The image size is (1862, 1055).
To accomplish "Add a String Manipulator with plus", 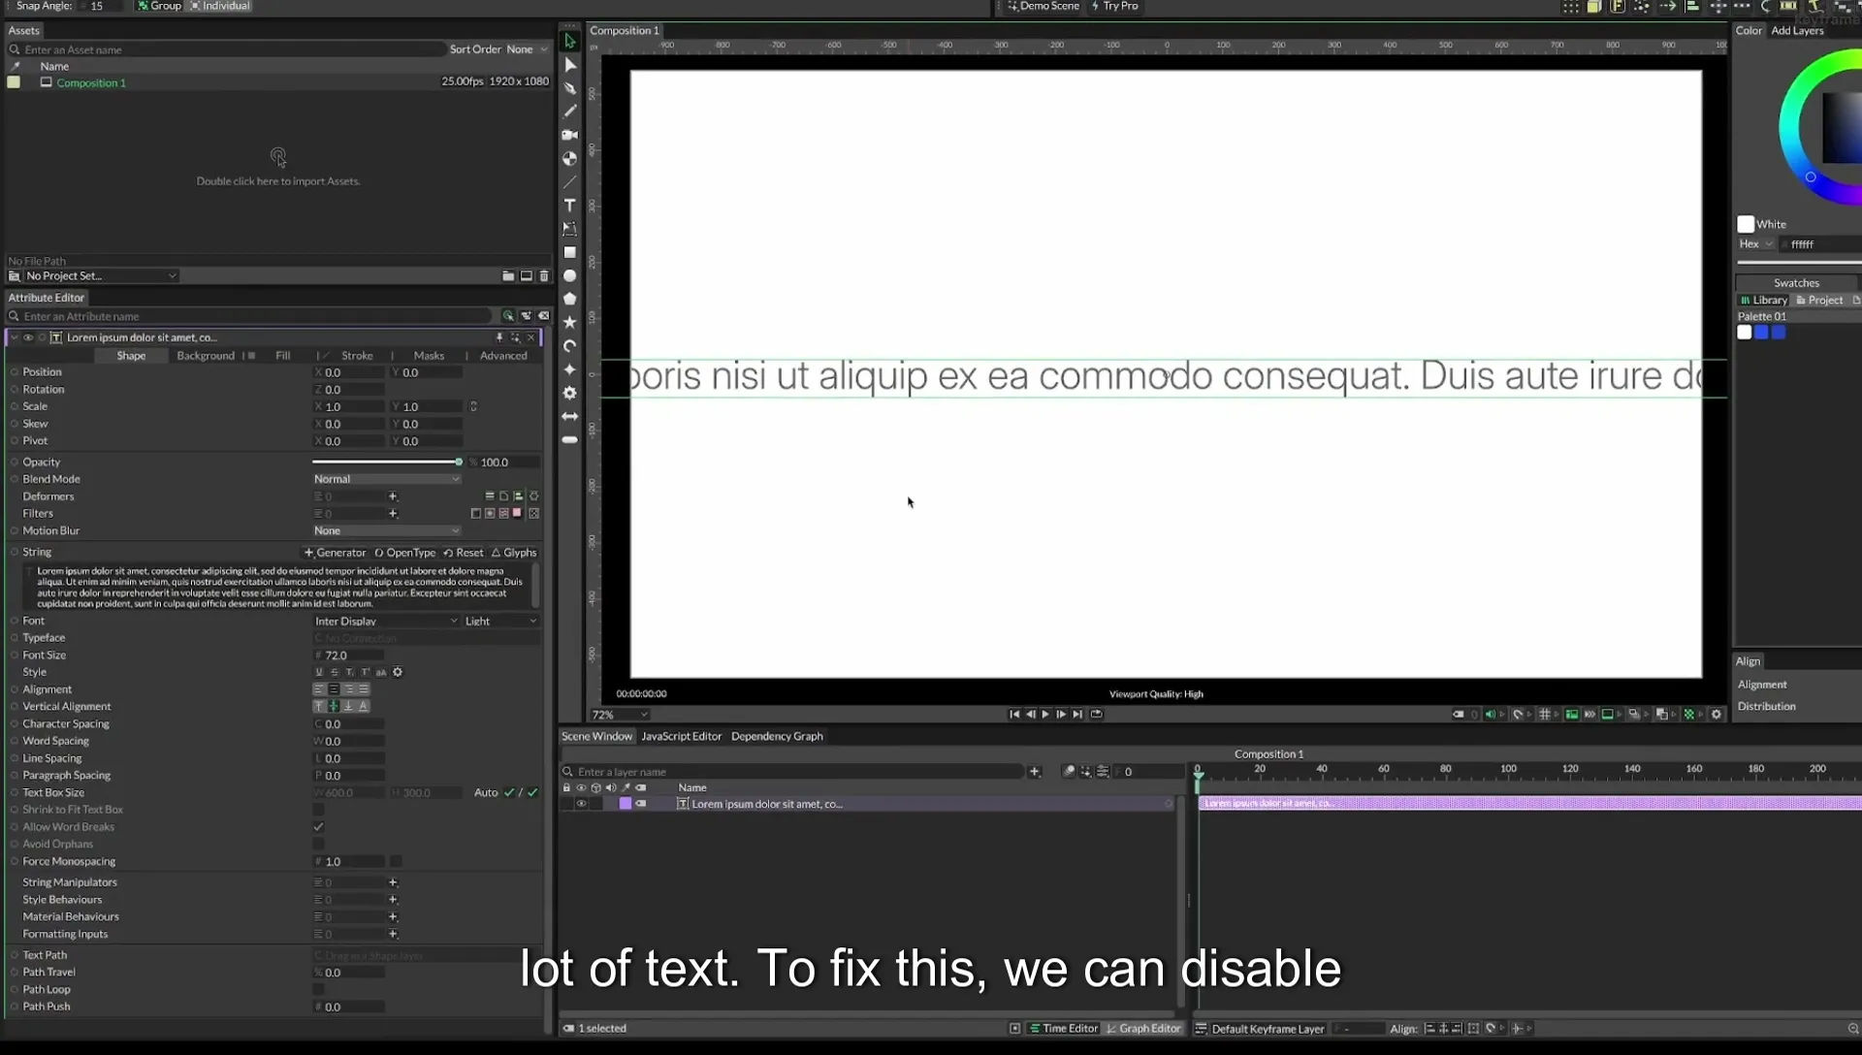I will [x=393, y=882].
